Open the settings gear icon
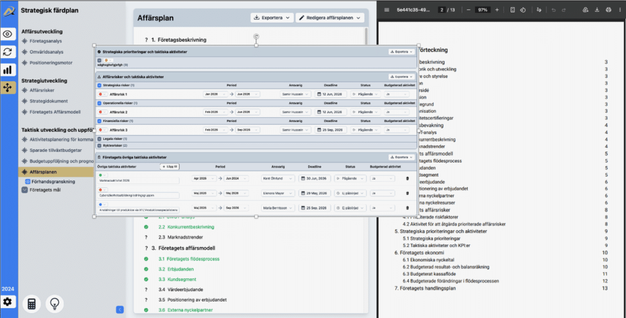Viewport: 626px width, 318px height. (x=8, y=302)
